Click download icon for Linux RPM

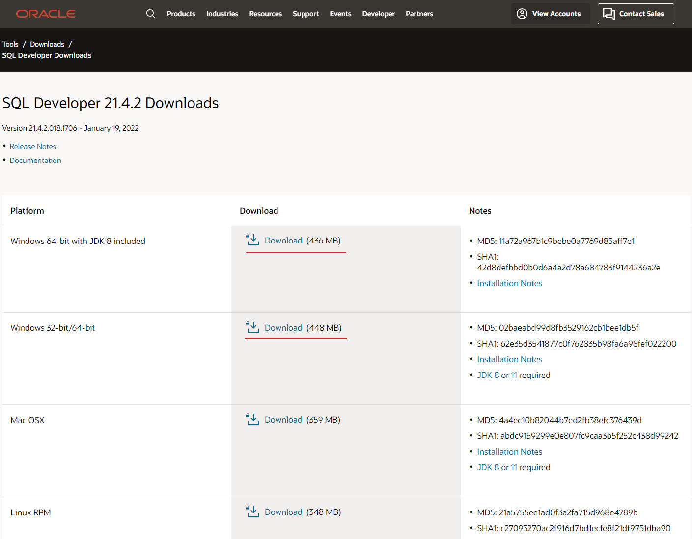252,512
